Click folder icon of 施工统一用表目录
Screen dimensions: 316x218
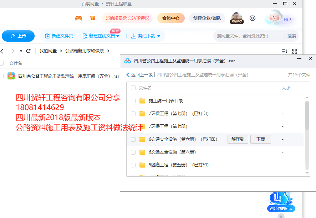point(142,101)
